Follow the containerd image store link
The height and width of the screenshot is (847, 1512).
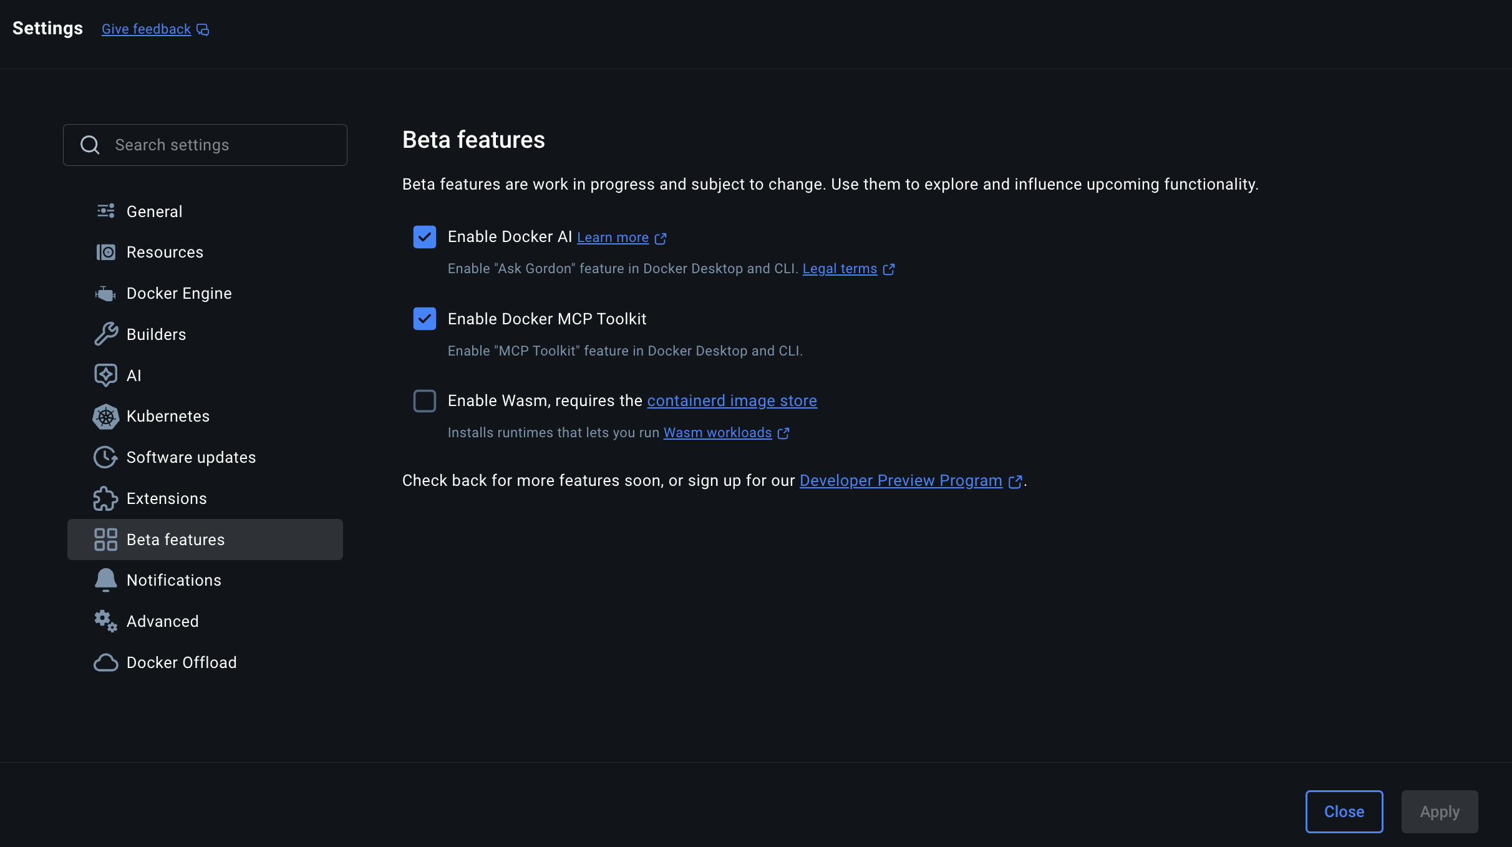tap(732, 401)
